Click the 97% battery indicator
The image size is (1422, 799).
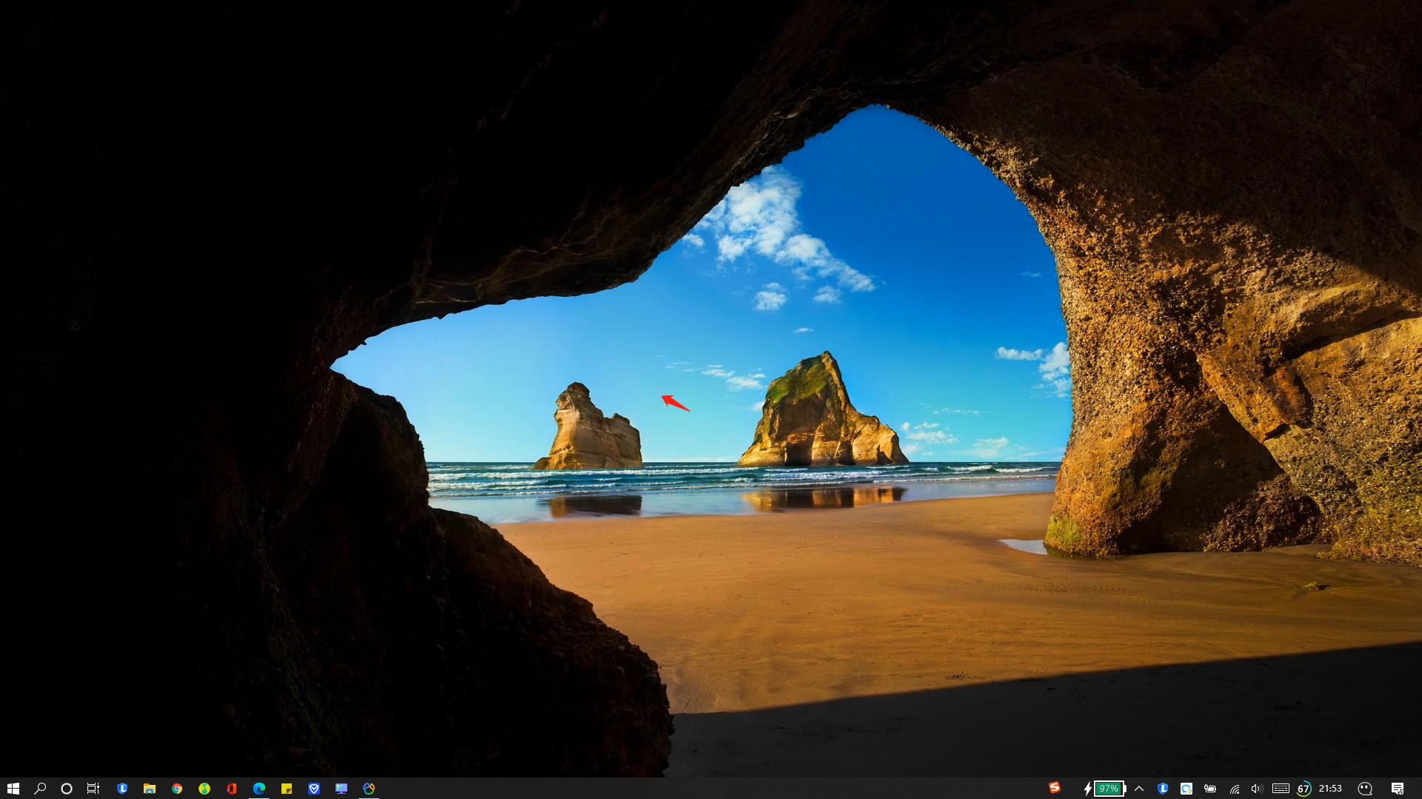point(1109,789)
